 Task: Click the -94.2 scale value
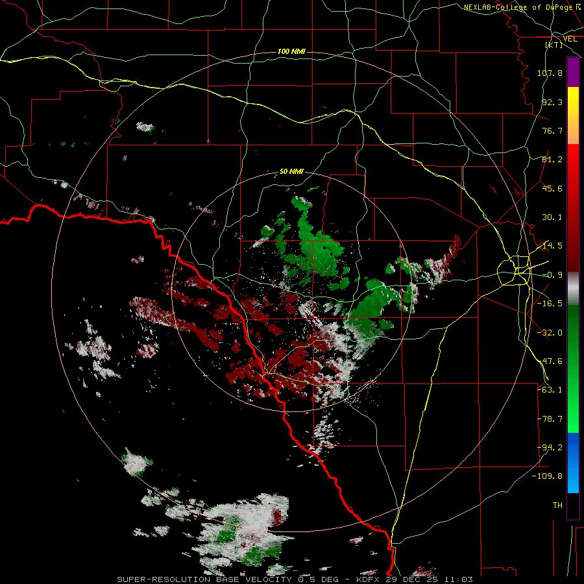click(550, 448)
